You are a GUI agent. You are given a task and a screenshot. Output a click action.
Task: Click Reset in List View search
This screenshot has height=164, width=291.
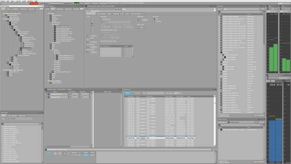(263, 9)
